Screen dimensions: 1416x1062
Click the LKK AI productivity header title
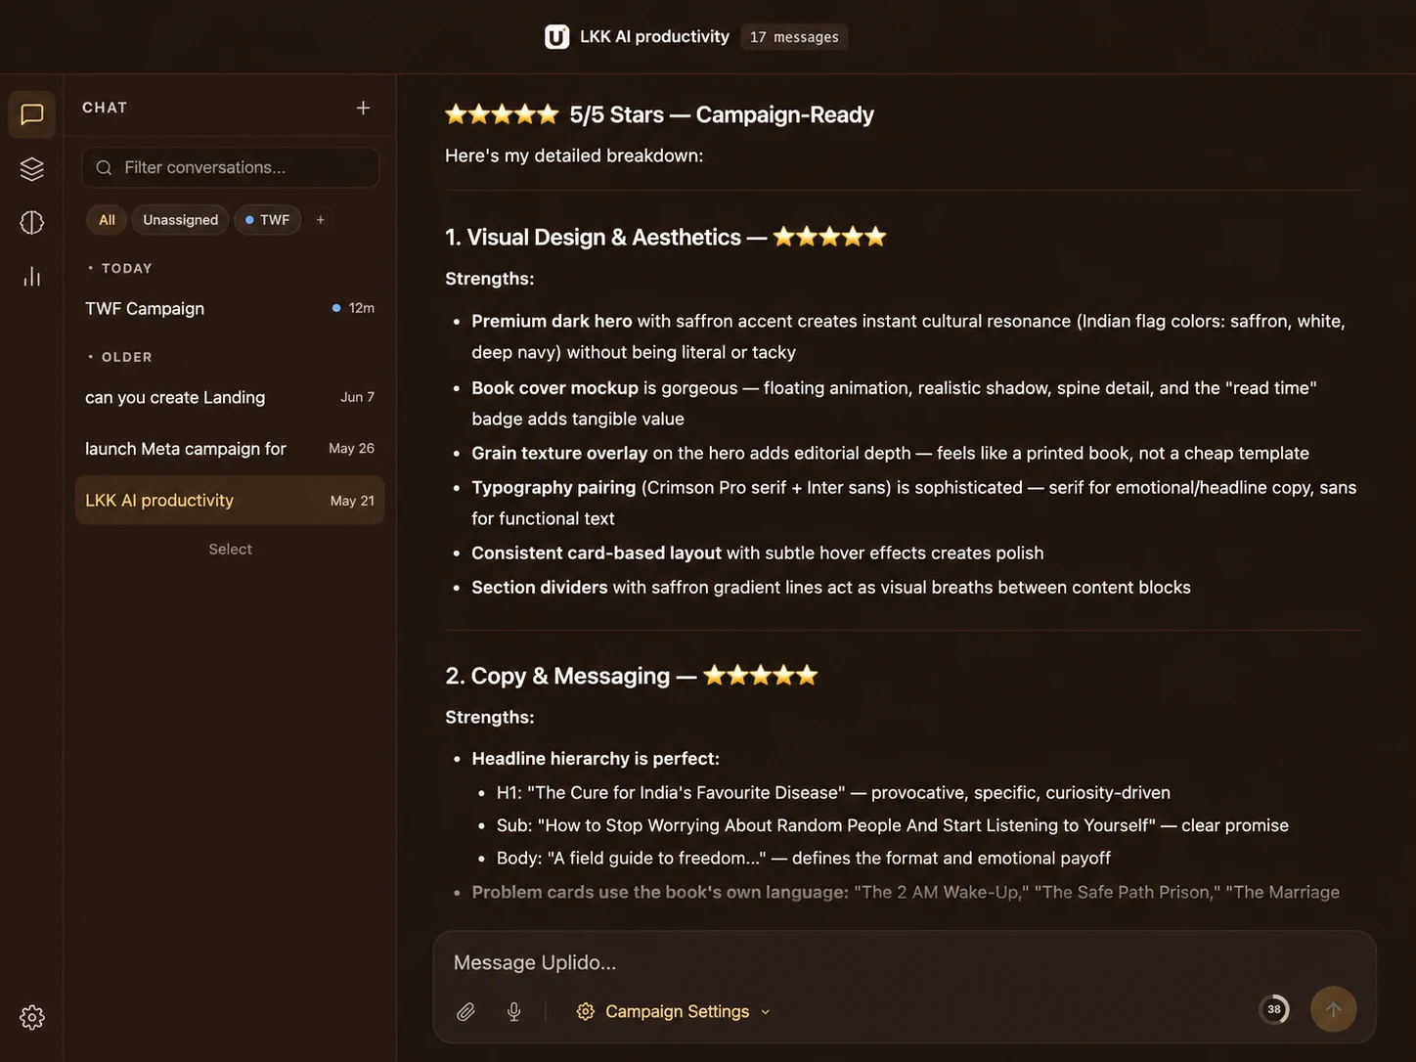point(654,36)
